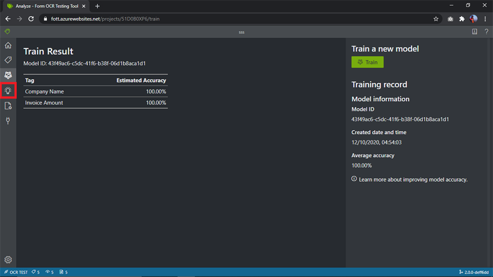Viewport: 493px width, 277px height.
Task: Bookmark the page using the star
Action: (436, 19)
